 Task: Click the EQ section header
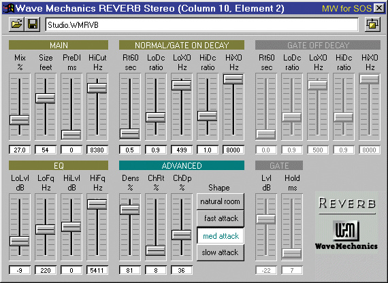coord(59,165)
